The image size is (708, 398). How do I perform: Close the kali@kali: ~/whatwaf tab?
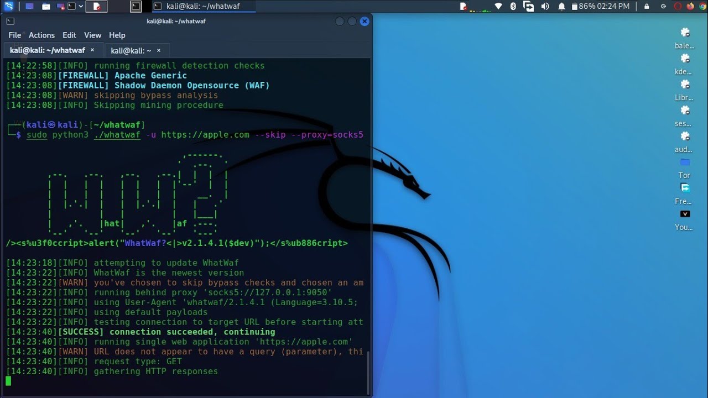click(92, 50)
